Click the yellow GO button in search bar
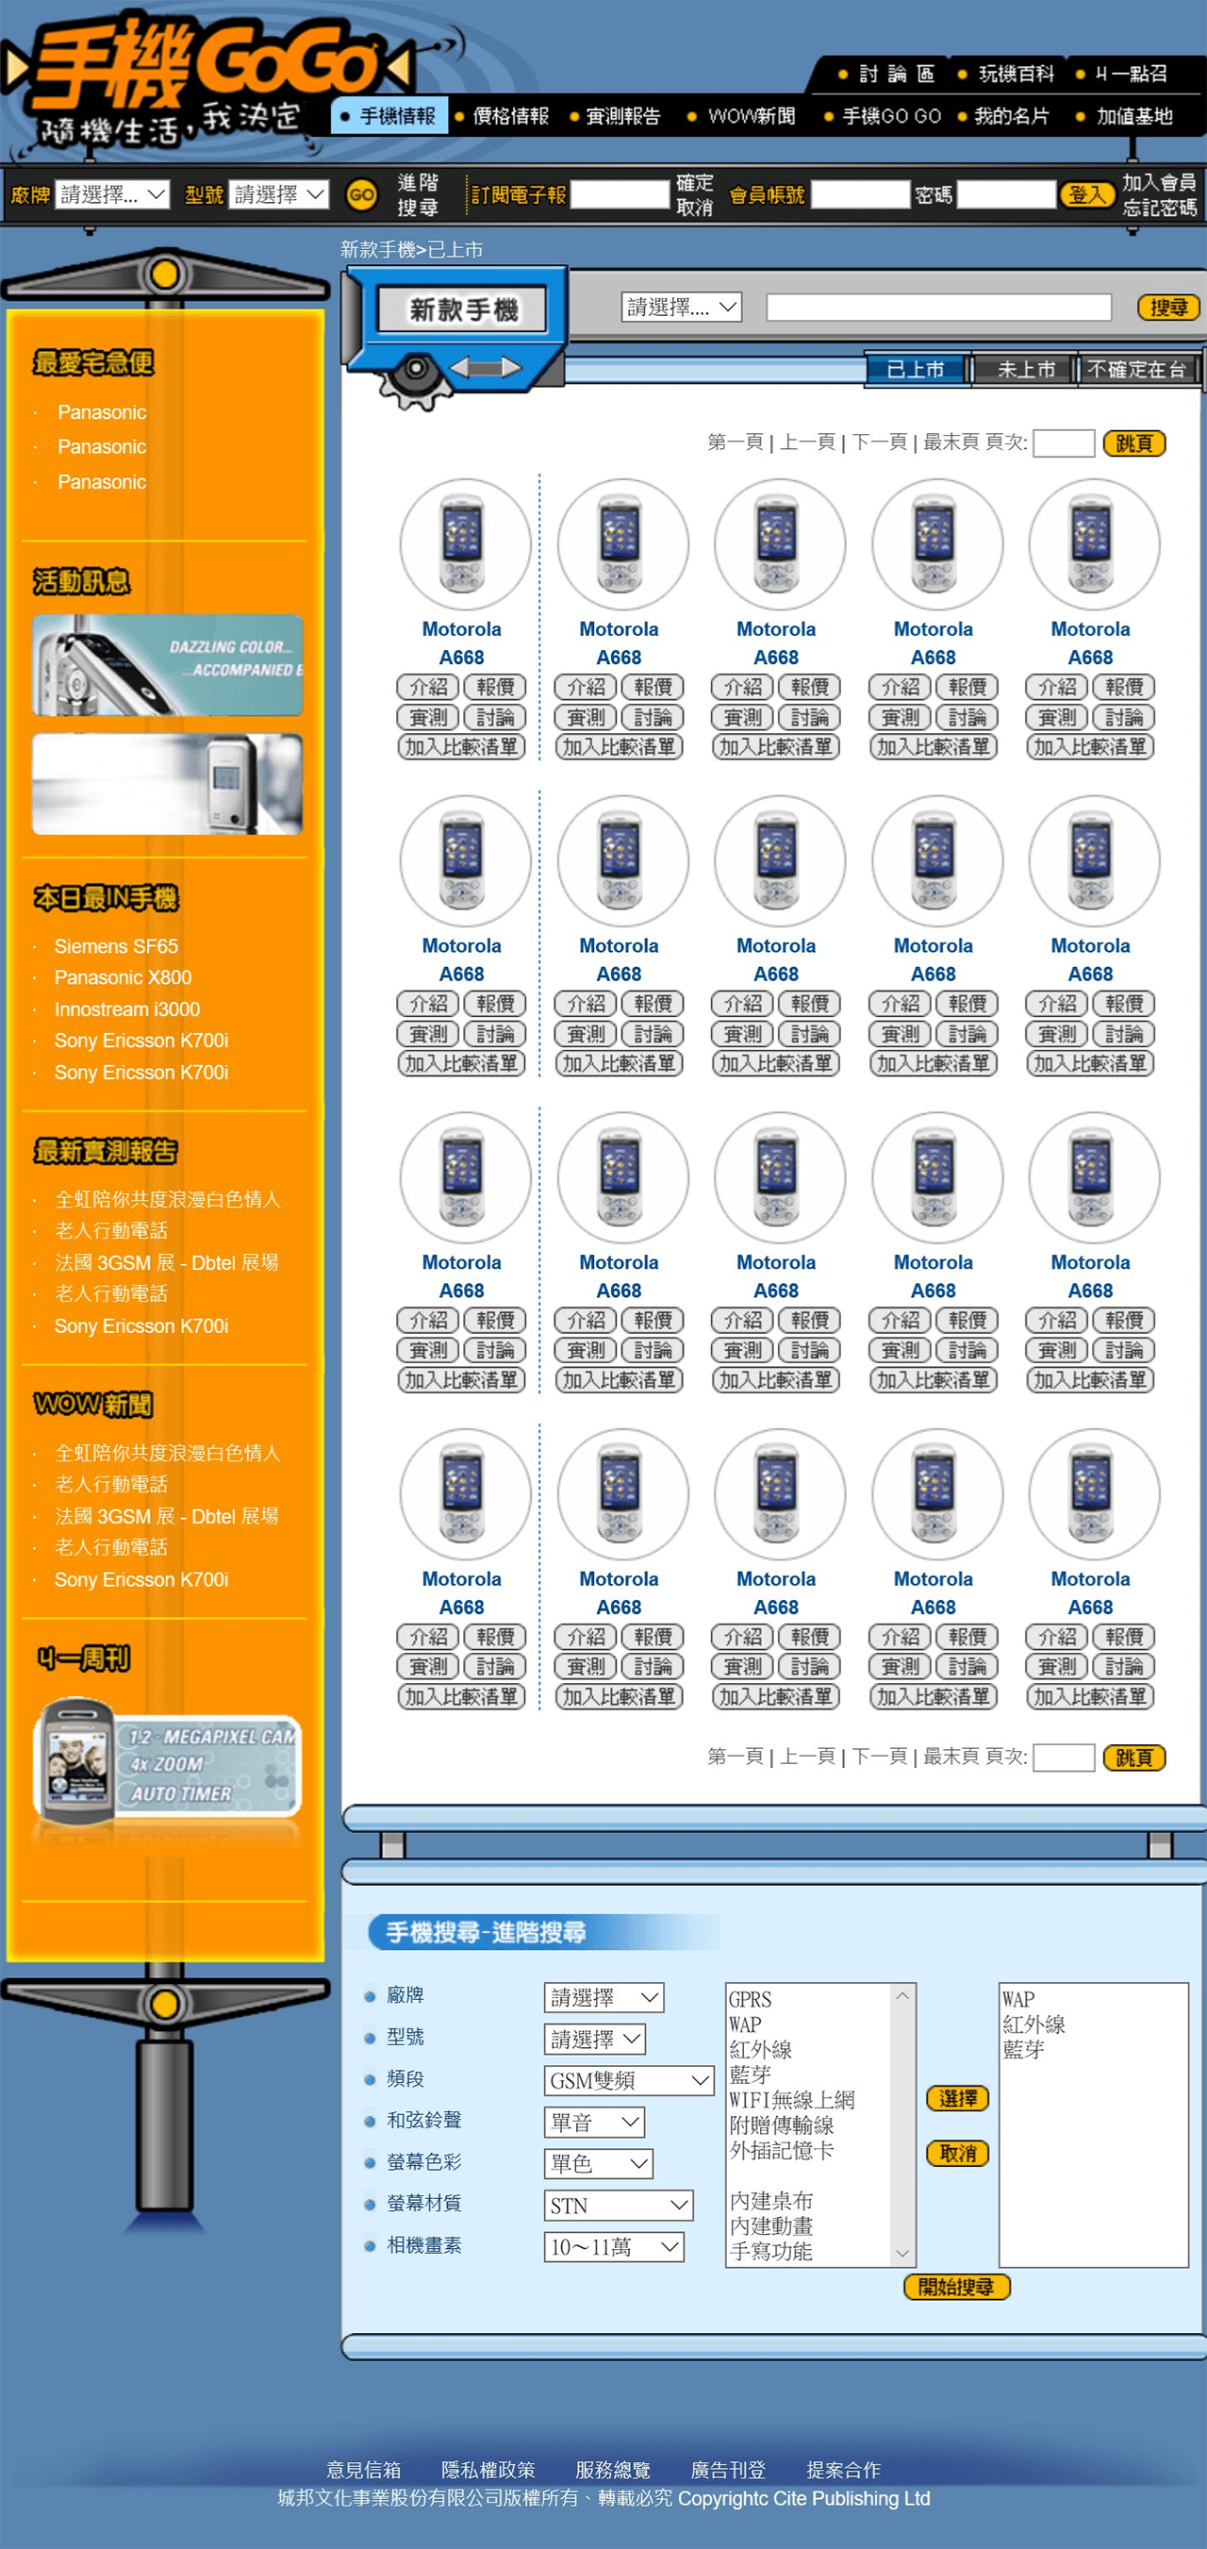Viewport: 1207px width, 2549px height. click(361, 195)
